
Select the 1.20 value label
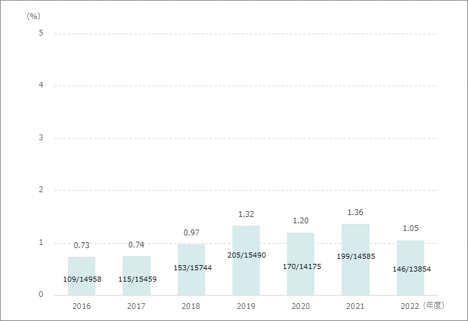pyautogui.click(x=300, y=221)
